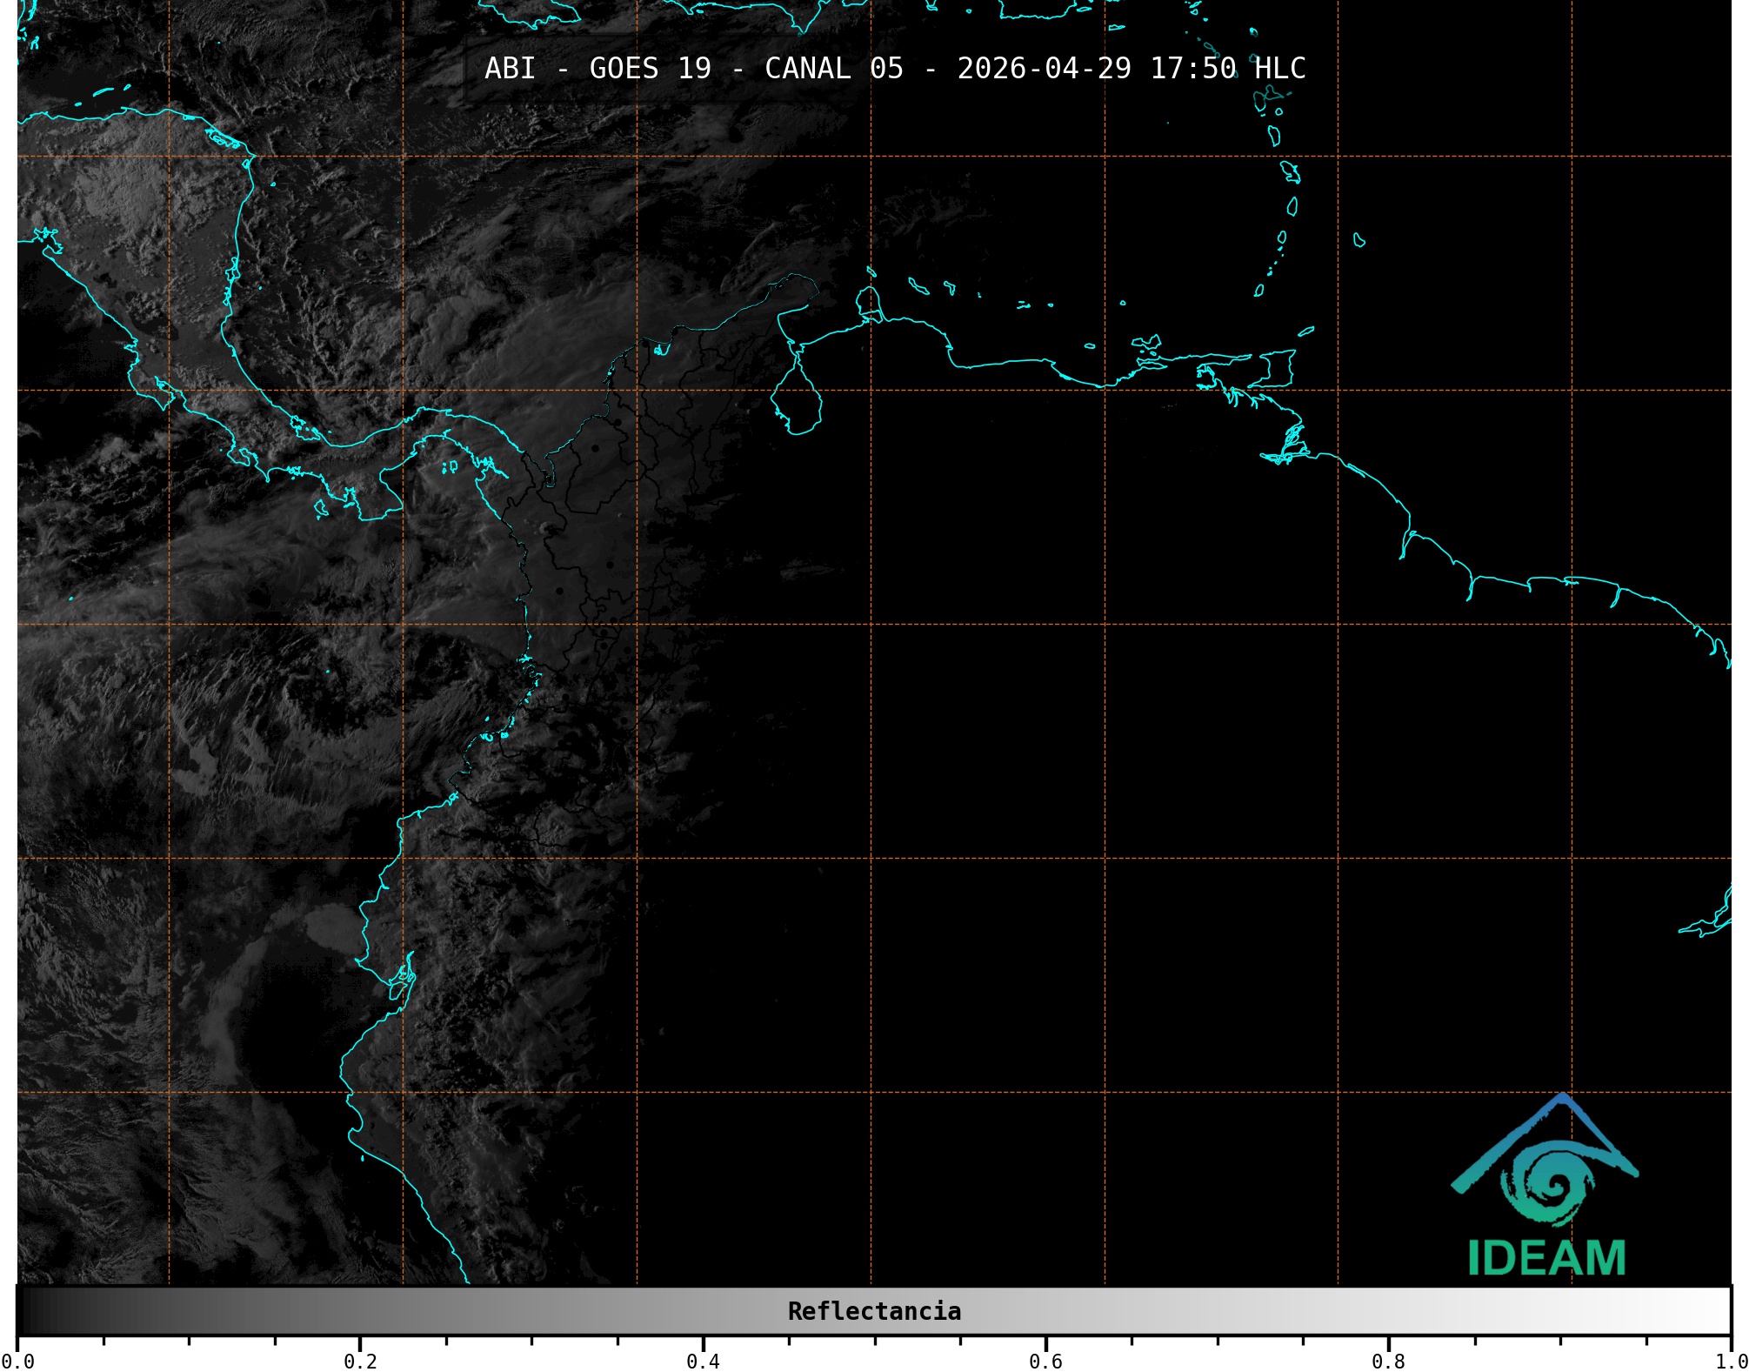Click the 0.4 tick label on the colorbar

coord(703,1361)
